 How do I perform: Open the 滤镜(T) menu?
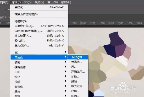click(16, 2)
